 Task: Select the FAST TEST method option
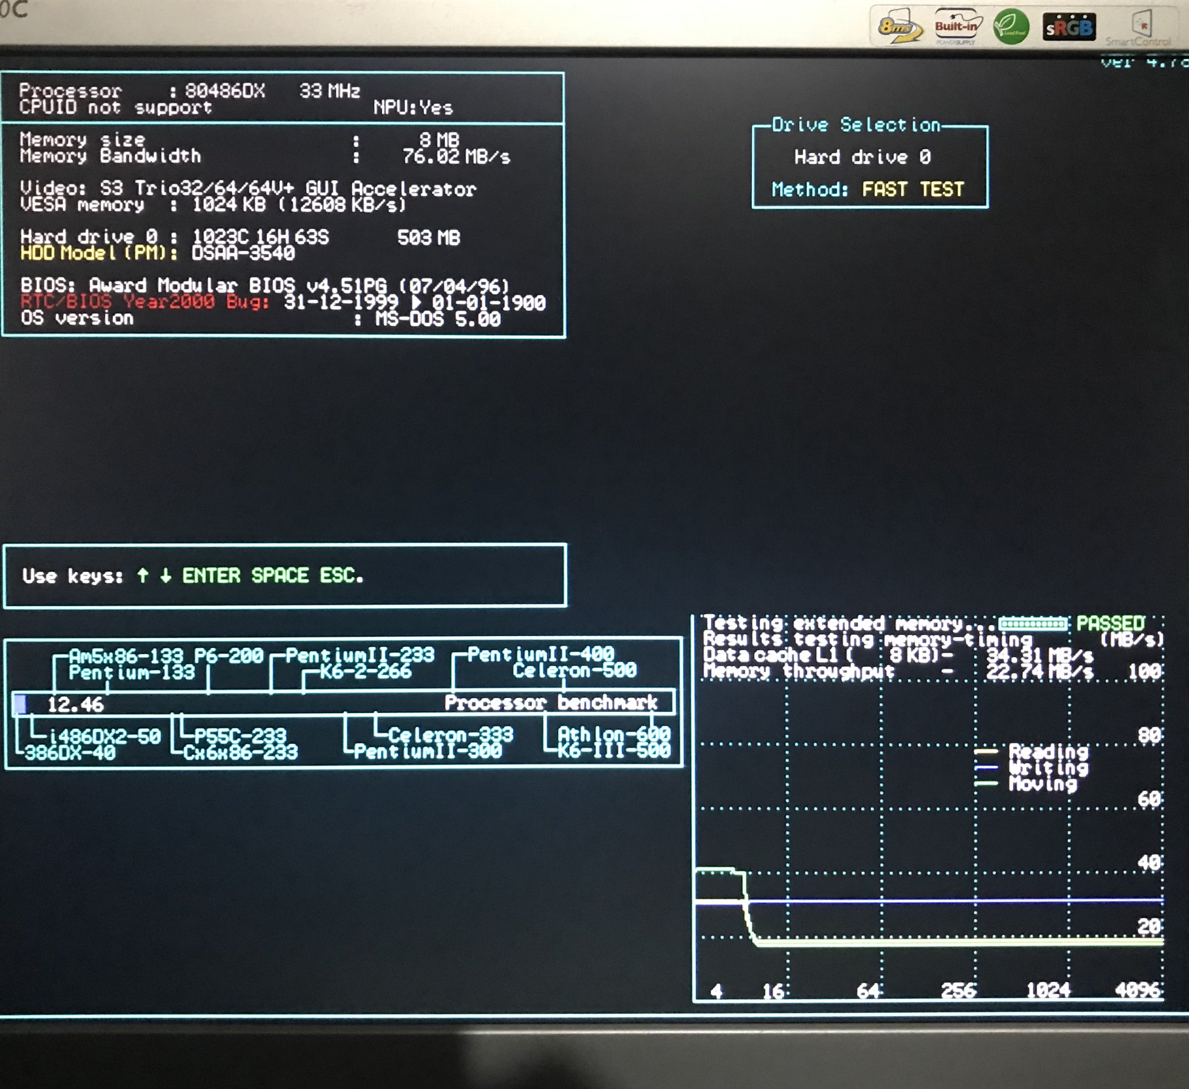pyautogui.click(x=912, y=190)
